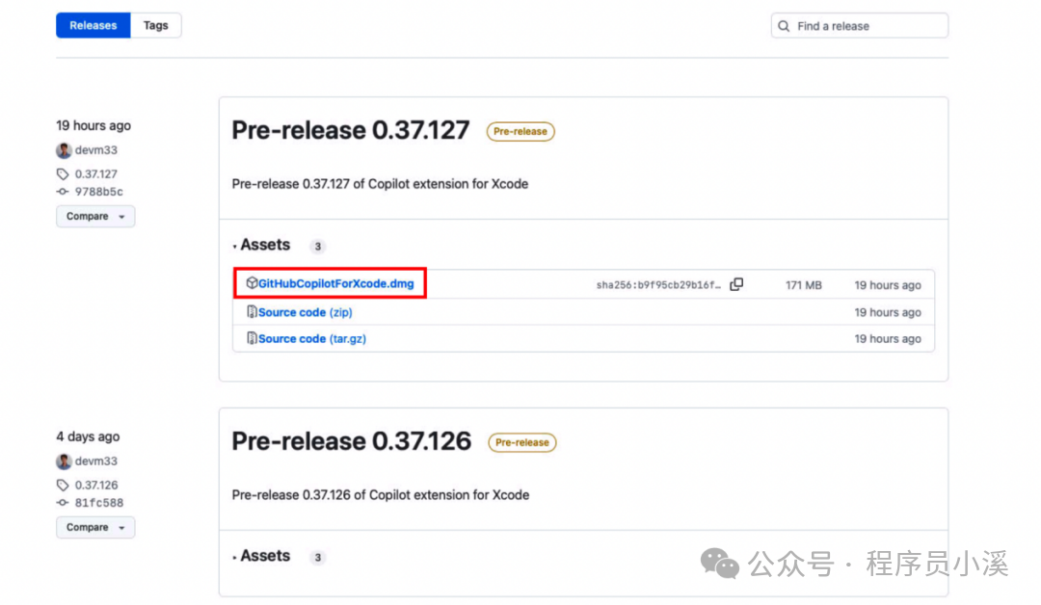
Task: Click the Pre-release badge on version 0.37.126
Action: click(x=521, y=442)
